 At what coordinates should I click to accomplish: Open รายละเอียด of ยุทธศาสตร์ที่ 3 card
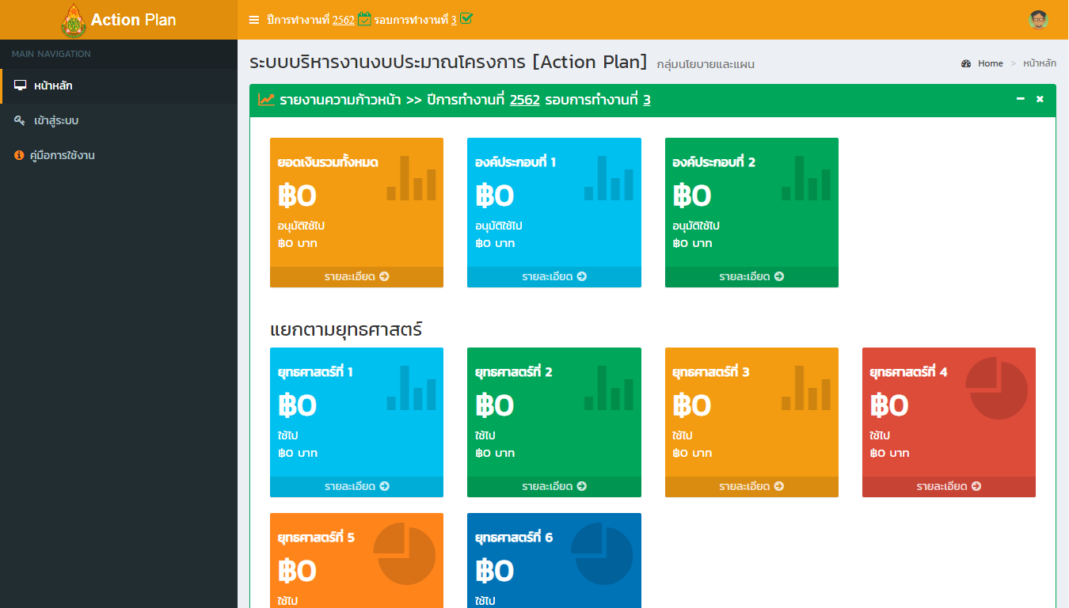pyautogui.click(x=751, y=486)
